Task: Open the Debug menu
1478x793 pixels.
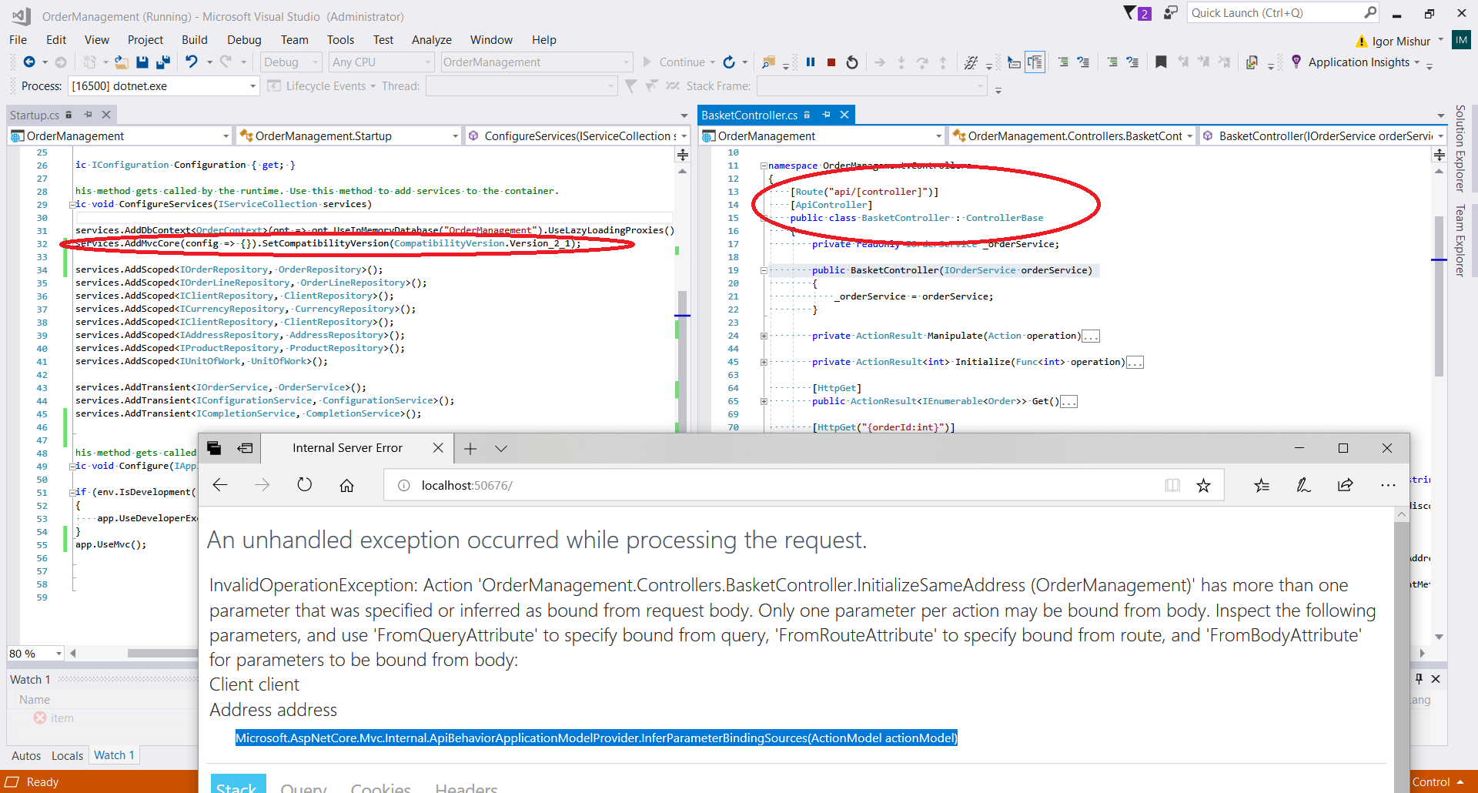Action: (244, 40)
